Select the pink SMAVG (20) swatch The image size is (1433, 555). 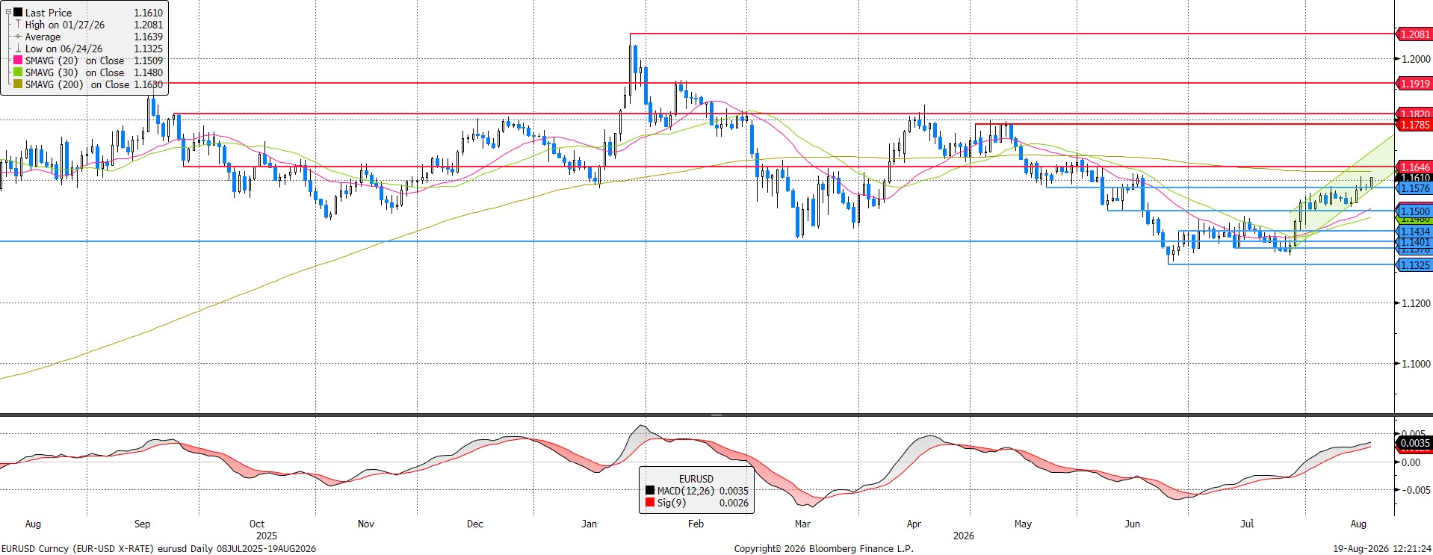[18, 61]
